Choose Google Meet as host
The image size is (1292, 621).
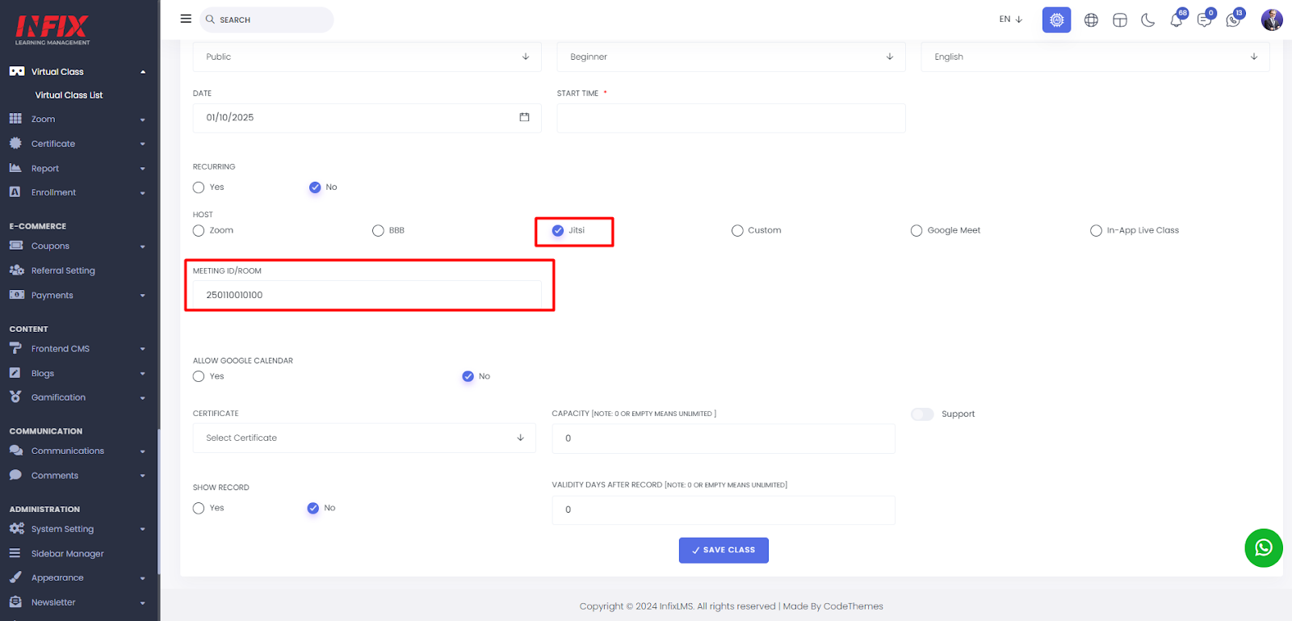coord(917,231)
